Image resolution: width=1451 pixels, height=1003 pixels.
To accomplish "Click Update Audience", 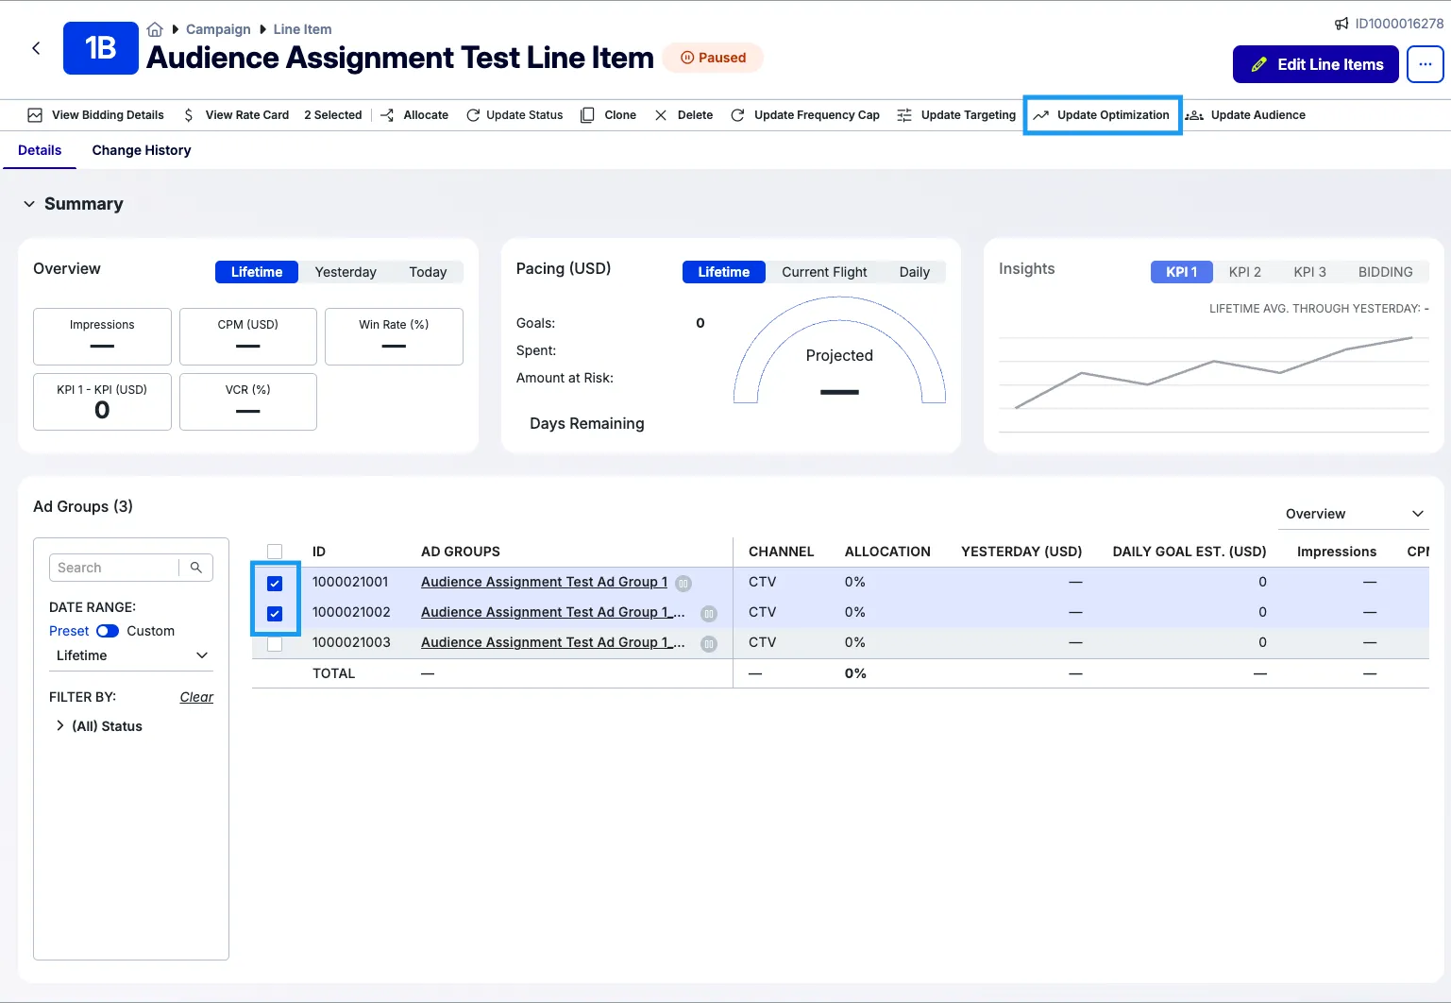I will tap(1246, 115).
